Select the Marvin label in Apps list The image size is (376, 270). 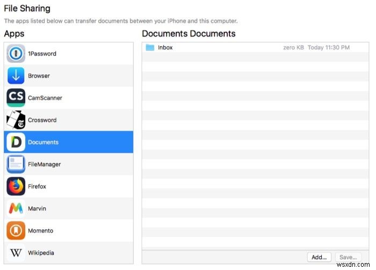tap(37, 208)
